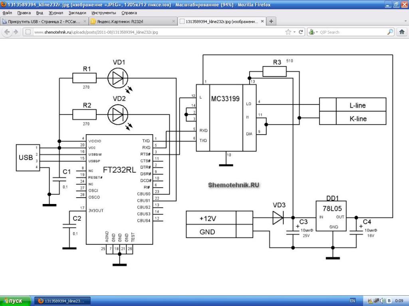Open a new tab with the plus button
The image size is (409, 306).
click(271, 21)
